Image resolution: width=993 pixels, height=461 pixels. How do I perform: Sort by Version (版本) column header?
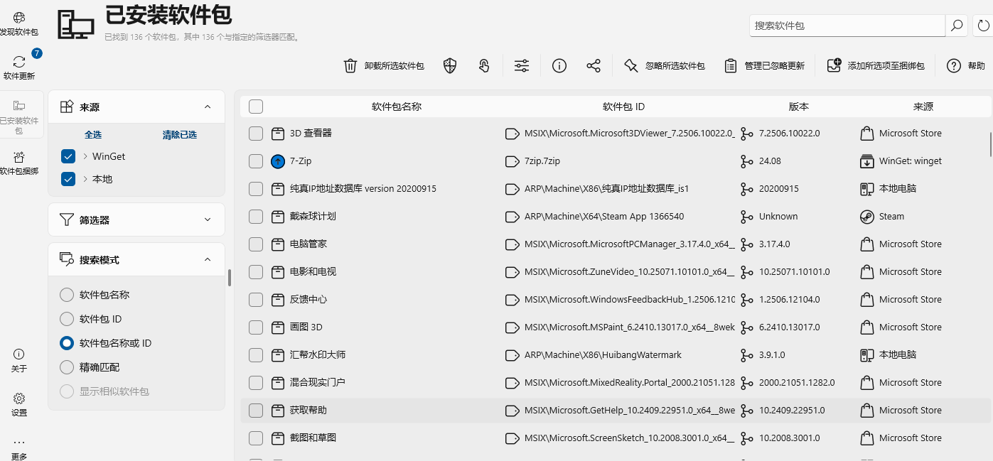tap(799, 107)
